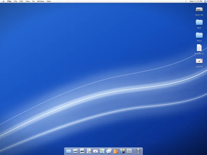This screenshot has width=207, height=155.
Task: Launch the text document editor with pen icon
Action: tap(89, 151)
